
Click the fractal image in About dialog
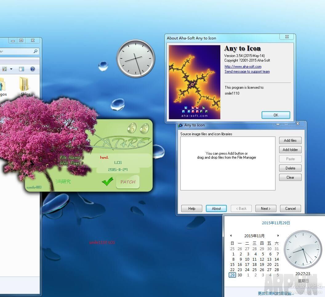pyautogui.click(x=195, y=82)
